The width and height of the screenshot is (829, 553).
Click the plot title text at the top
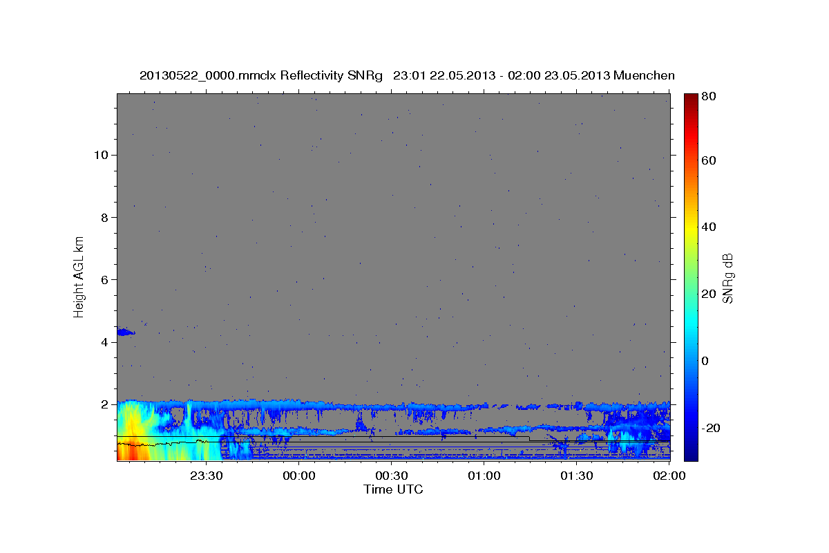coord(407,75)
